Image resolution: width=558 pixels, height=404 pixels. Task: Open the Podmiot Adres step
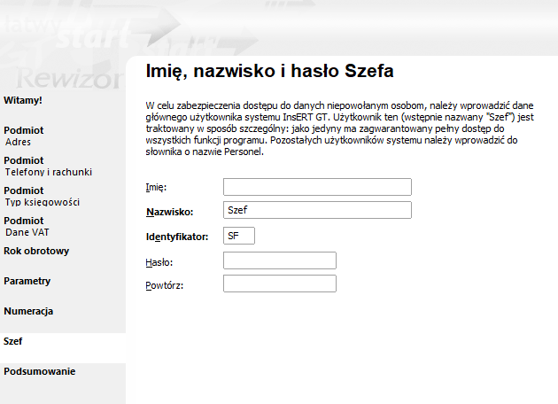(x=24, y=136)
